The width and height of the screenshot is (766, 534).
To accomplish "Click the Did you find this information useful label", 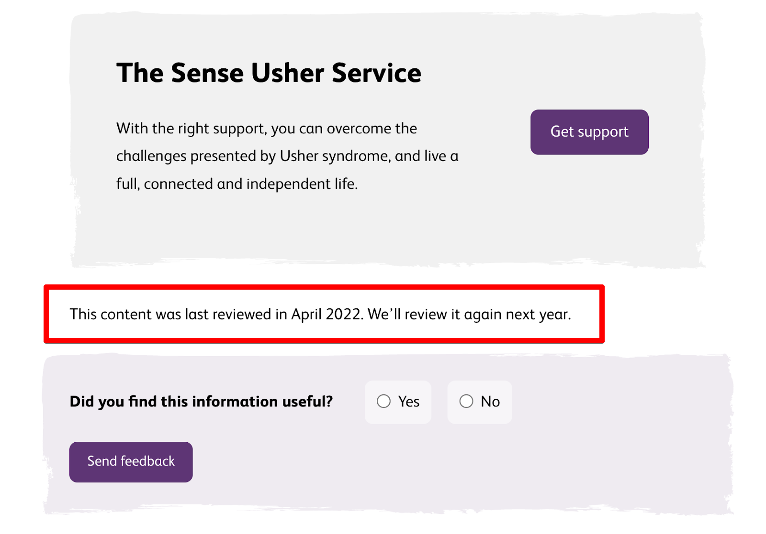I will coord(201,402).
